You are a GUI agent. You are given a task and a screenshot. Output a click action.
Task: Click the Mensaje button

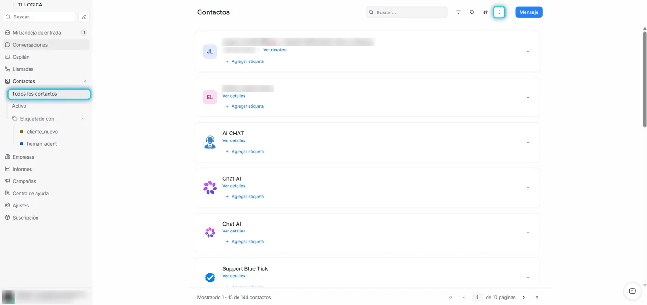click(x=529, y=12)
